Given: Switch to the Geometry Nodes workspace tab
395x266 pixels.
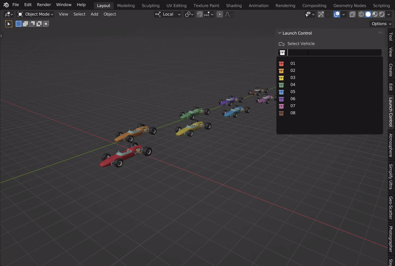Looking at the screenshot, I should click(350, 5).
